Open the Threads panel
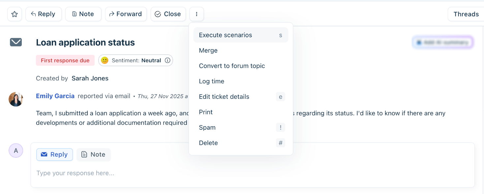 [x=466, y=14]
